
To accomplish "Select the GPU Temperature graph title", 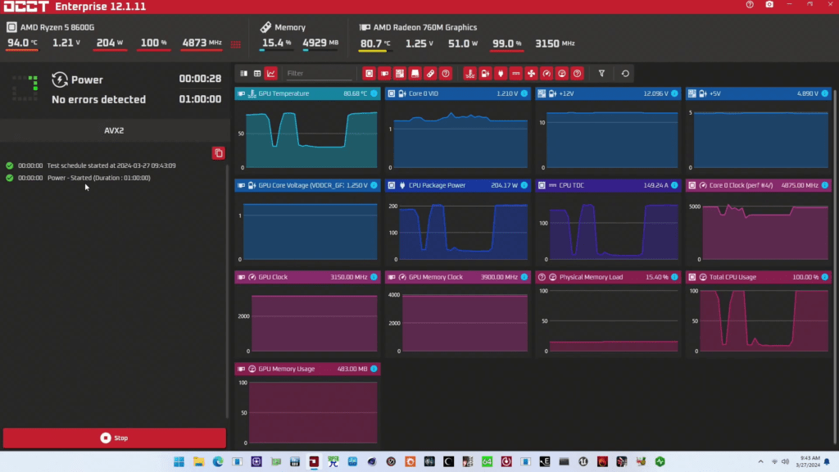I will pyautogui.click(x=283, y=93).
